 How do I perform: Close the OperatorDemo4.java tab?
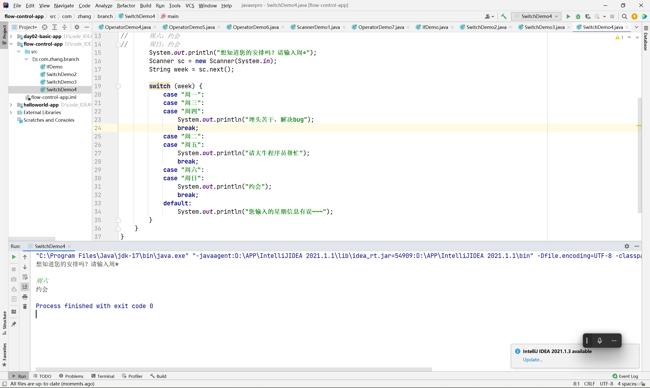(x=155, y=27)
